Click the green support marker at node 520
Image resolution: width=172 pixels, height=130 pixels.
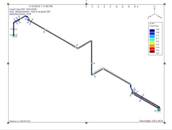(x=92, y=63)
